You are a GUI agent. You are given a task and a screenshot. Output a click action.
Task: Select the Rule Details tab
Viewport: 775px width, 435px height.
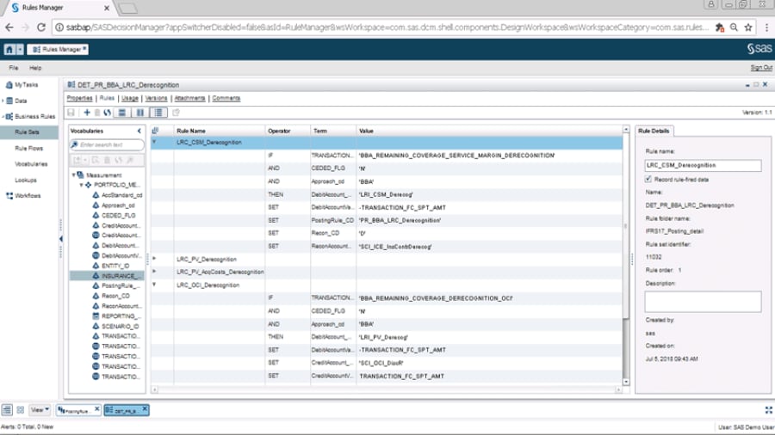tap(654, 131)
